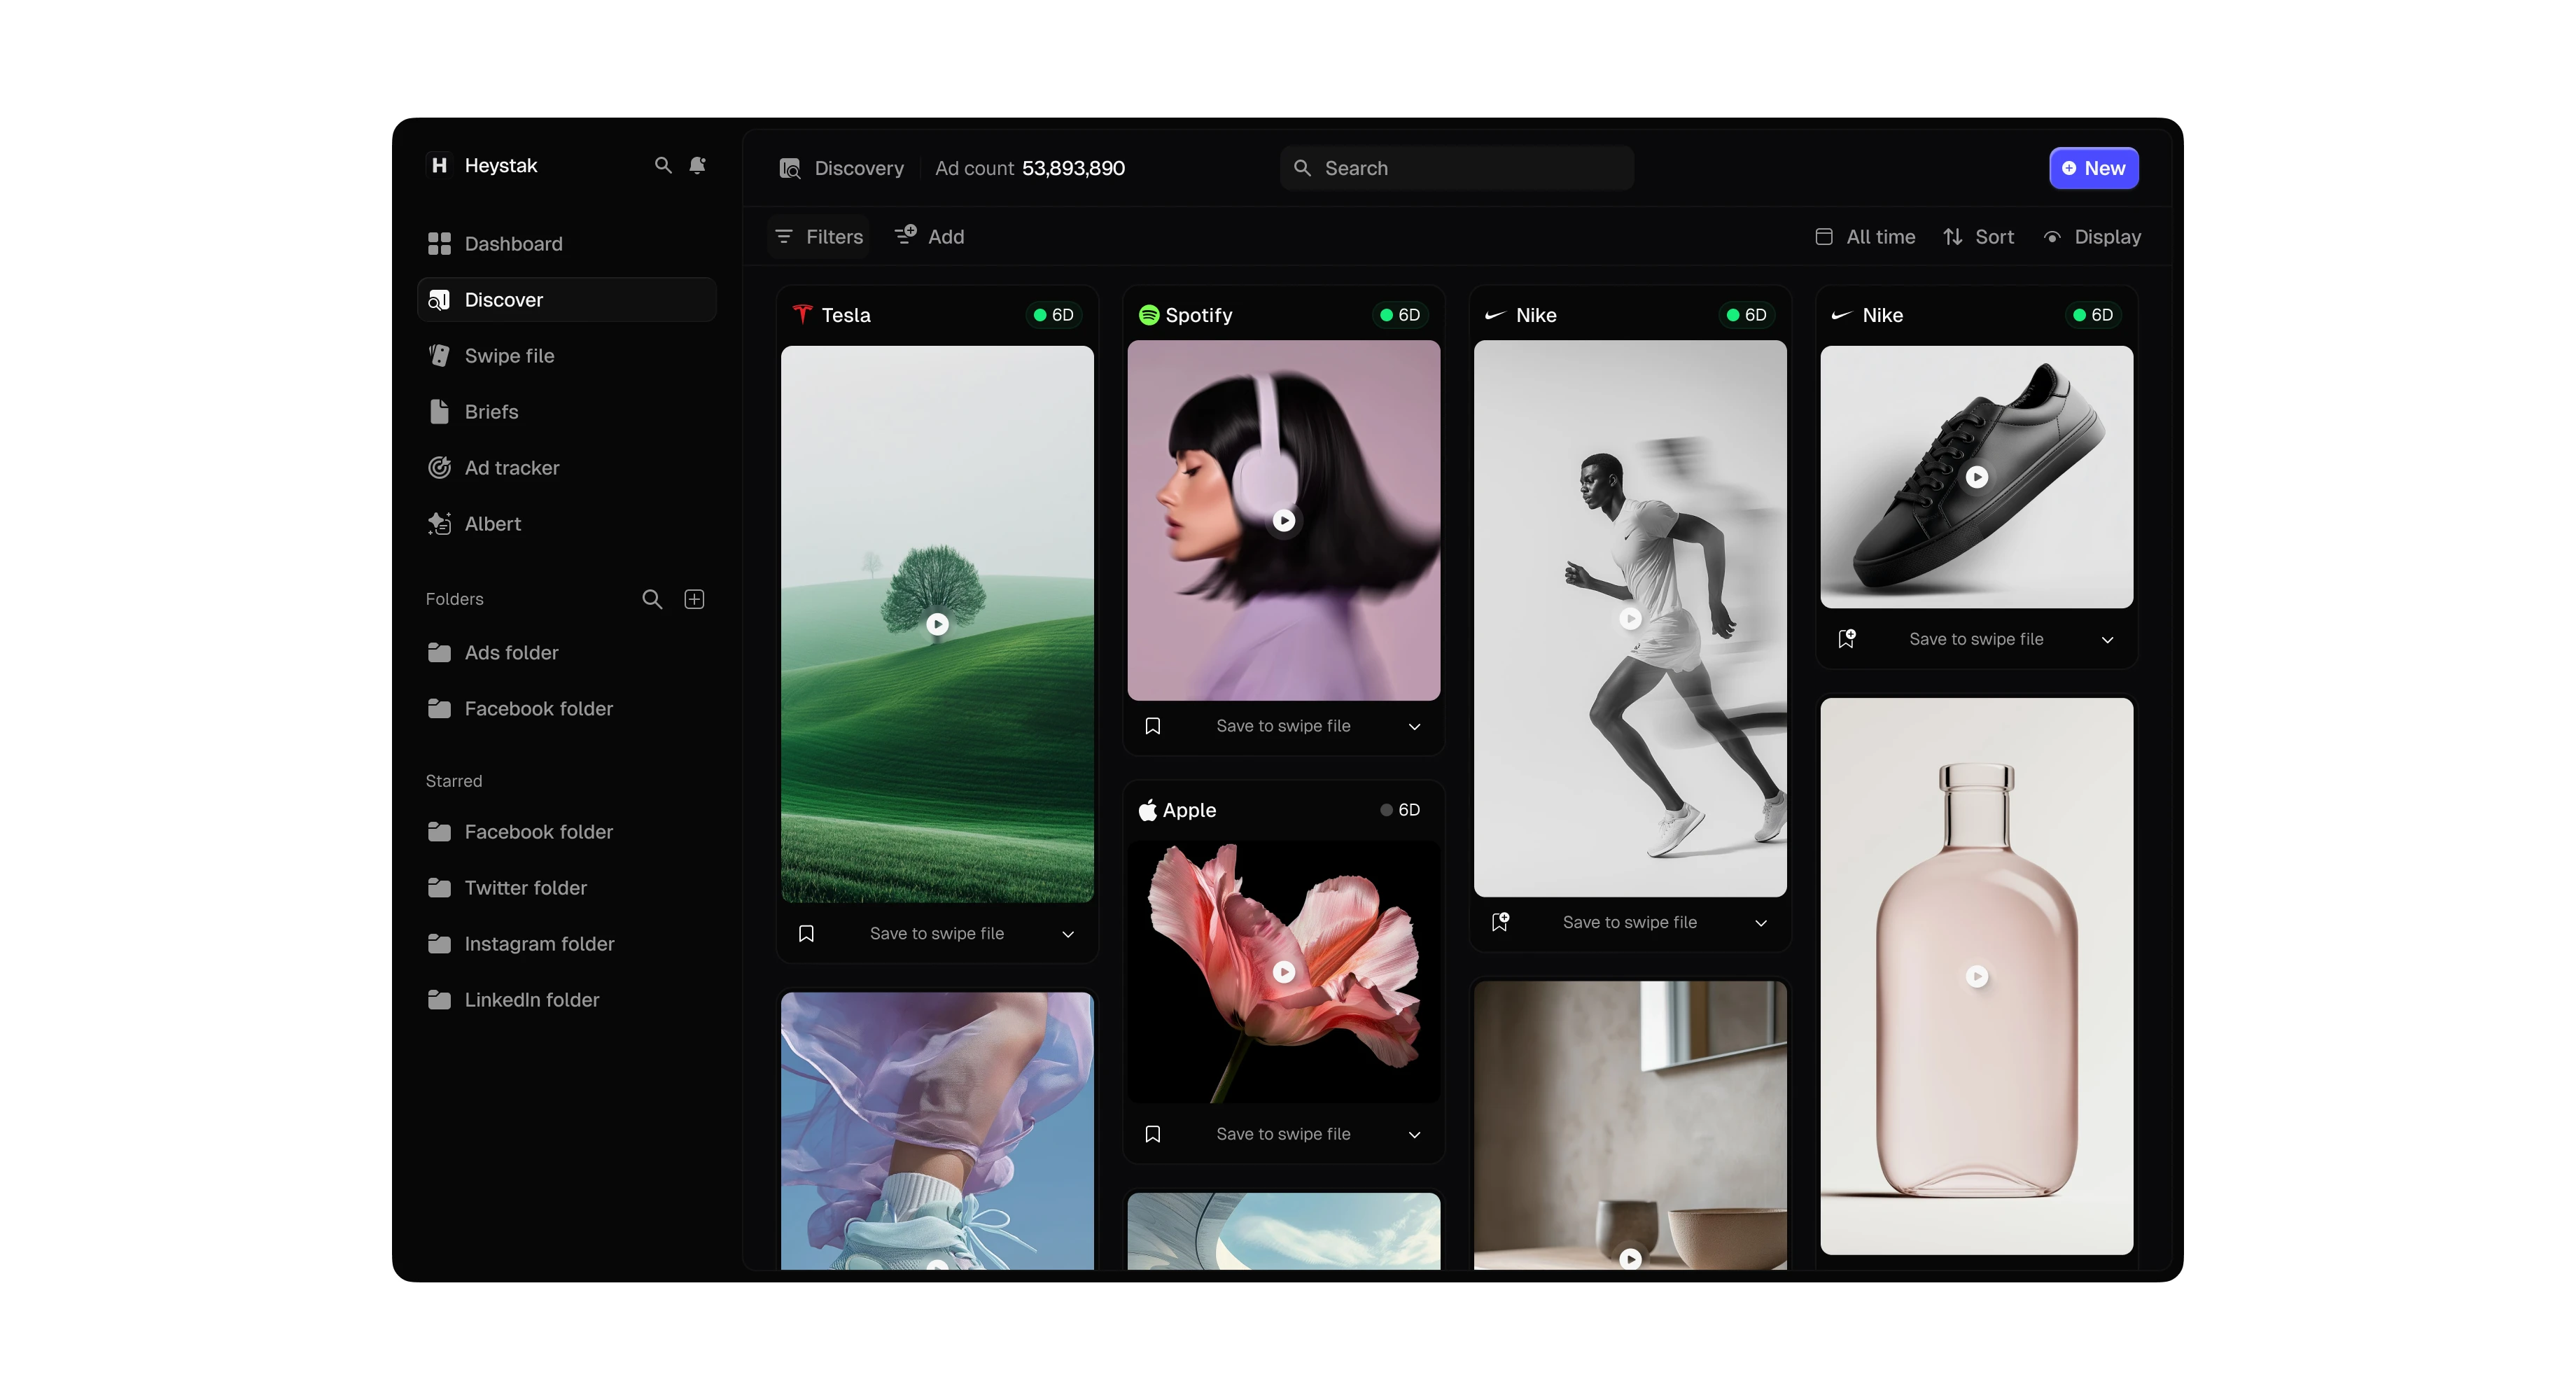Bookmark the Apple flower ad

[1152, 1134]
